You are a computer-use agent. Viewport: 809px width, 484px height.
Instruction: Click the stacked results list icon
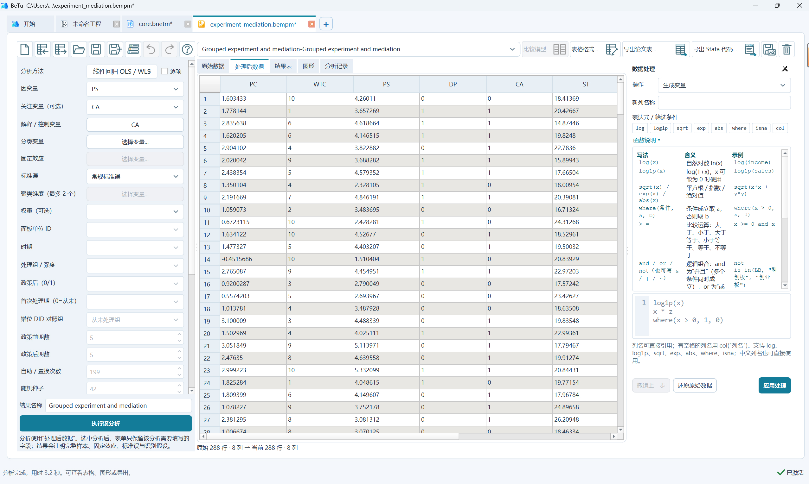(x=133, y=49)
